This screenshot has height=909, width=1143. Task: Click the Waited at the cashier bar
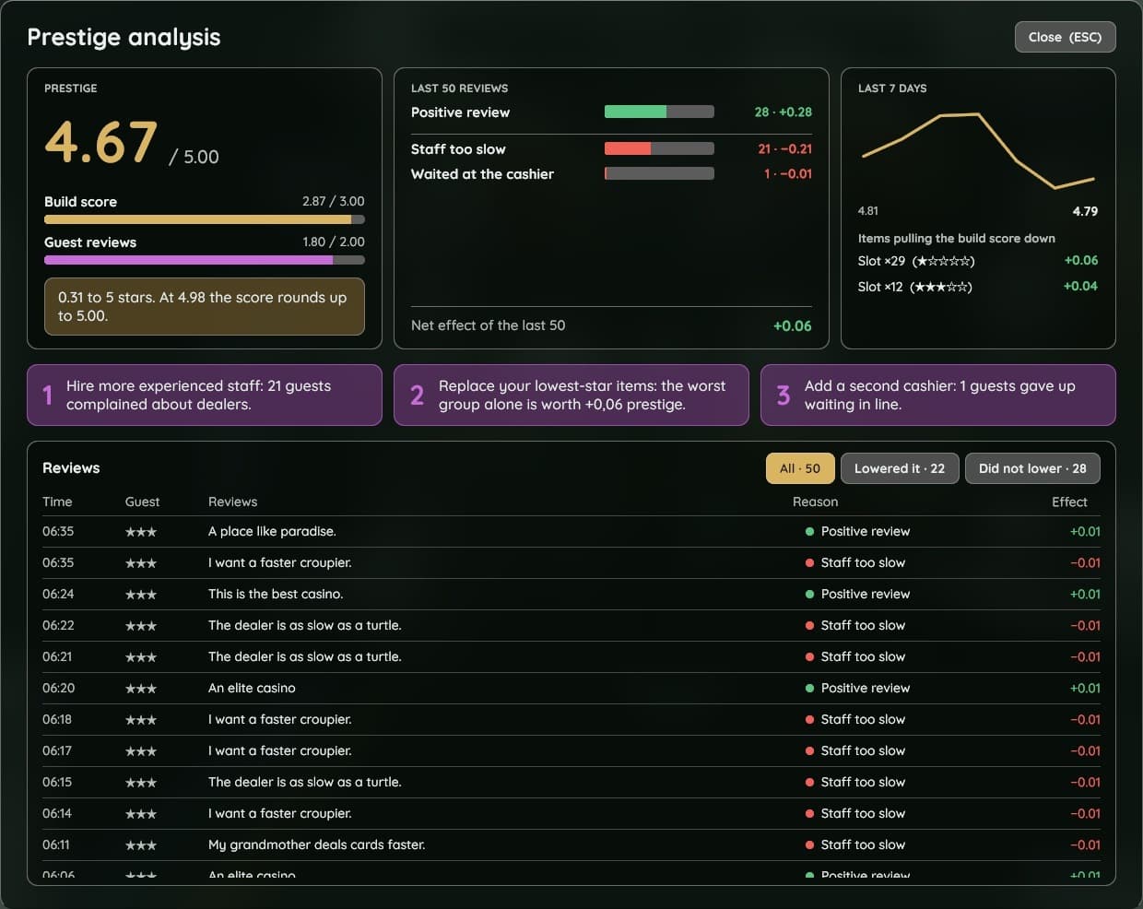point(659,173)
